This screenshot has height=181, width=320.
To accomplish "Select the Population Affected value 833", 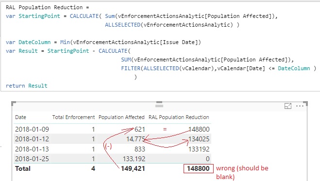I will (x=140, y=149).
